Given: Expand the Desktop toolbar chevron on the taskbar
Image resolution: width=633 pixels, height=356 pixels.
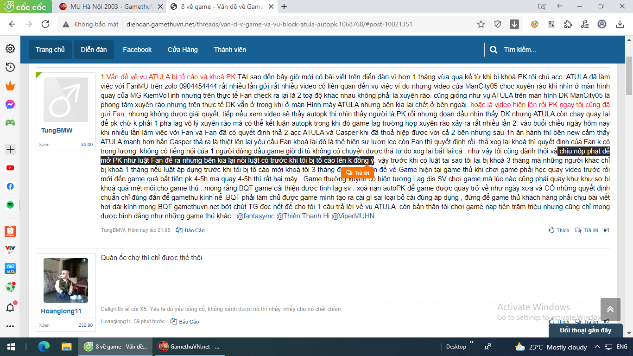Looking at the screenshot, I should (x=472, y=343).
